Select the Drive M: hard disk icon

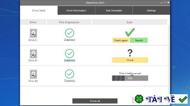pyautogui.click(x=33, y=74)
